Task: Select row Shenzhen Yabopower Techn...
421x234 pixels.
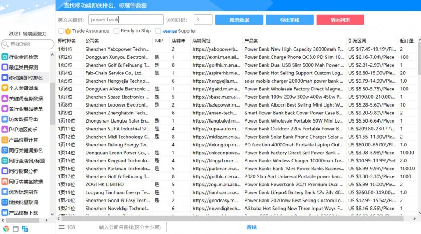Action: click(x=237, y=49)
